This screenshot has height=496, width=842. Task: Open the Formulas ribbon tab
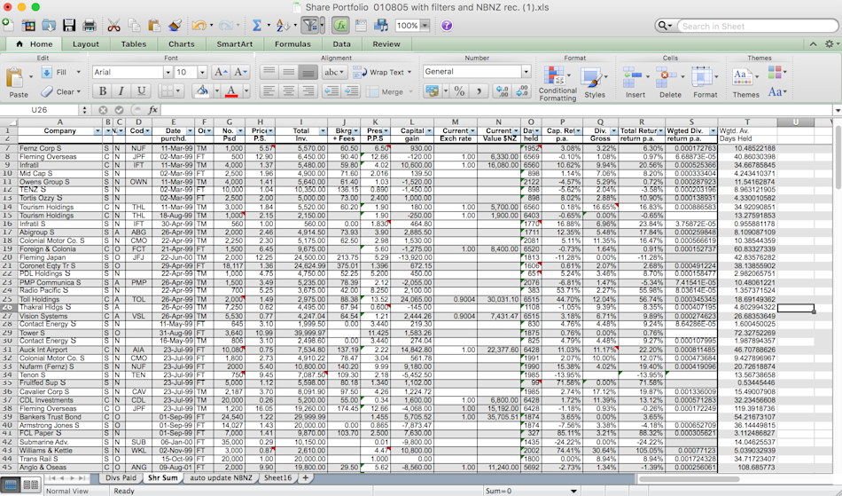(x=292, y=44)
